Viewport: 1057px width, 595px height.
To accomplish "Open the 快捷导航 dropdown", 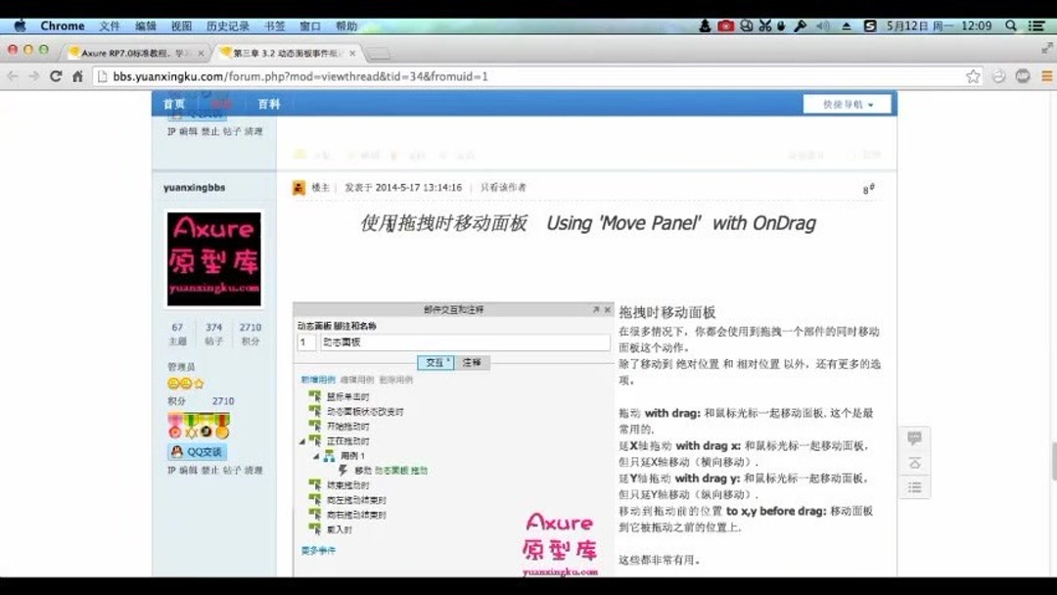I will [850, 103].
